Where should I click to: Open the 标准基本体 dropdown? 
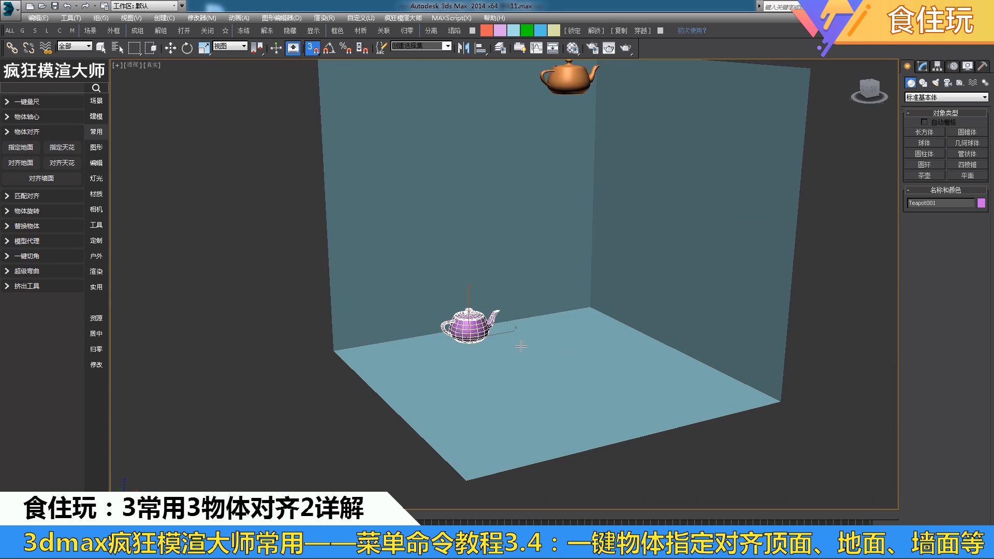point(946,97)
